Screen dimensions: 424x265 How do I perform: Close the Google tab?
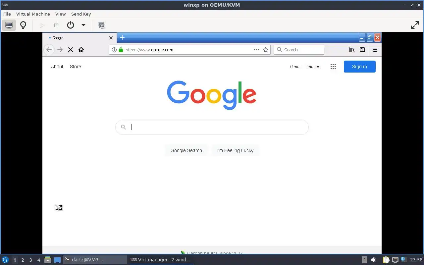coord(111,38)
